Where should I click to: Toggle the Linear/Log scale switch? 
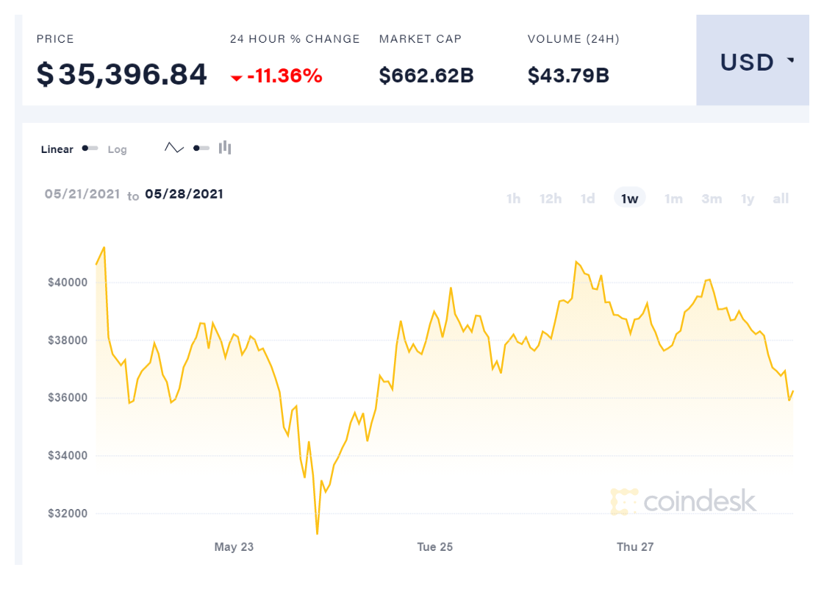[90, 149]
